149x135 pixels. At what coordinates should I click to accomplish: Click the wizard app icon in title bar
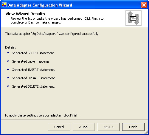4,5
